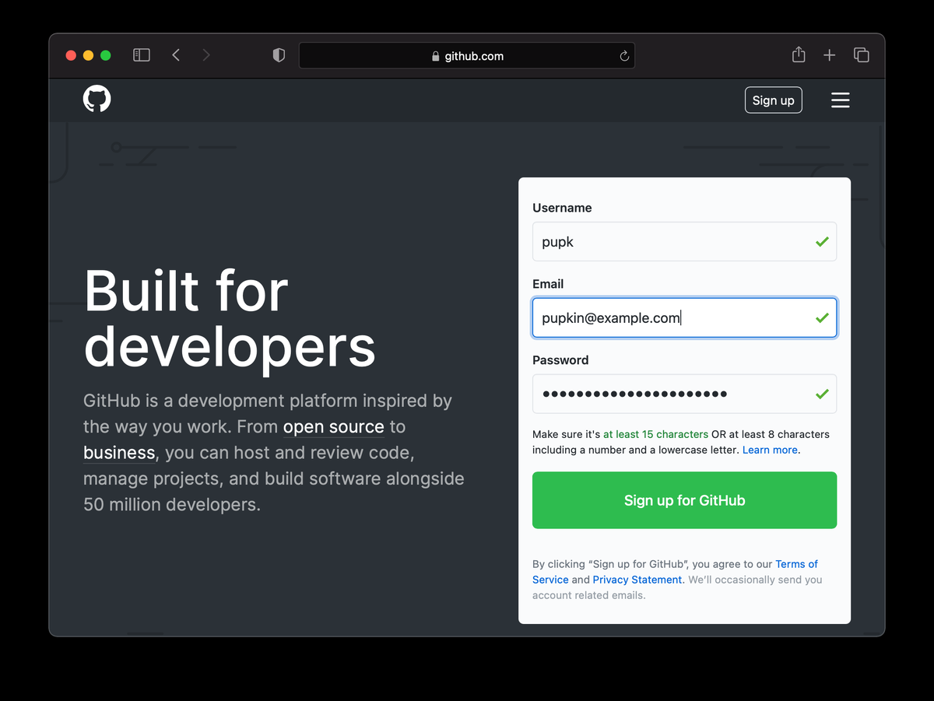Focus the Email input field
Image resolution: width=934 pixels, height=701 pixels.
[684, 317]
